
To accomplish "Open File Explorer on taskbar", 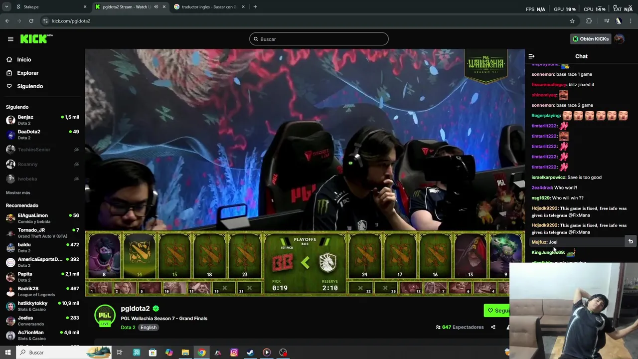I will pyautogui.click(x=185, y=353).
